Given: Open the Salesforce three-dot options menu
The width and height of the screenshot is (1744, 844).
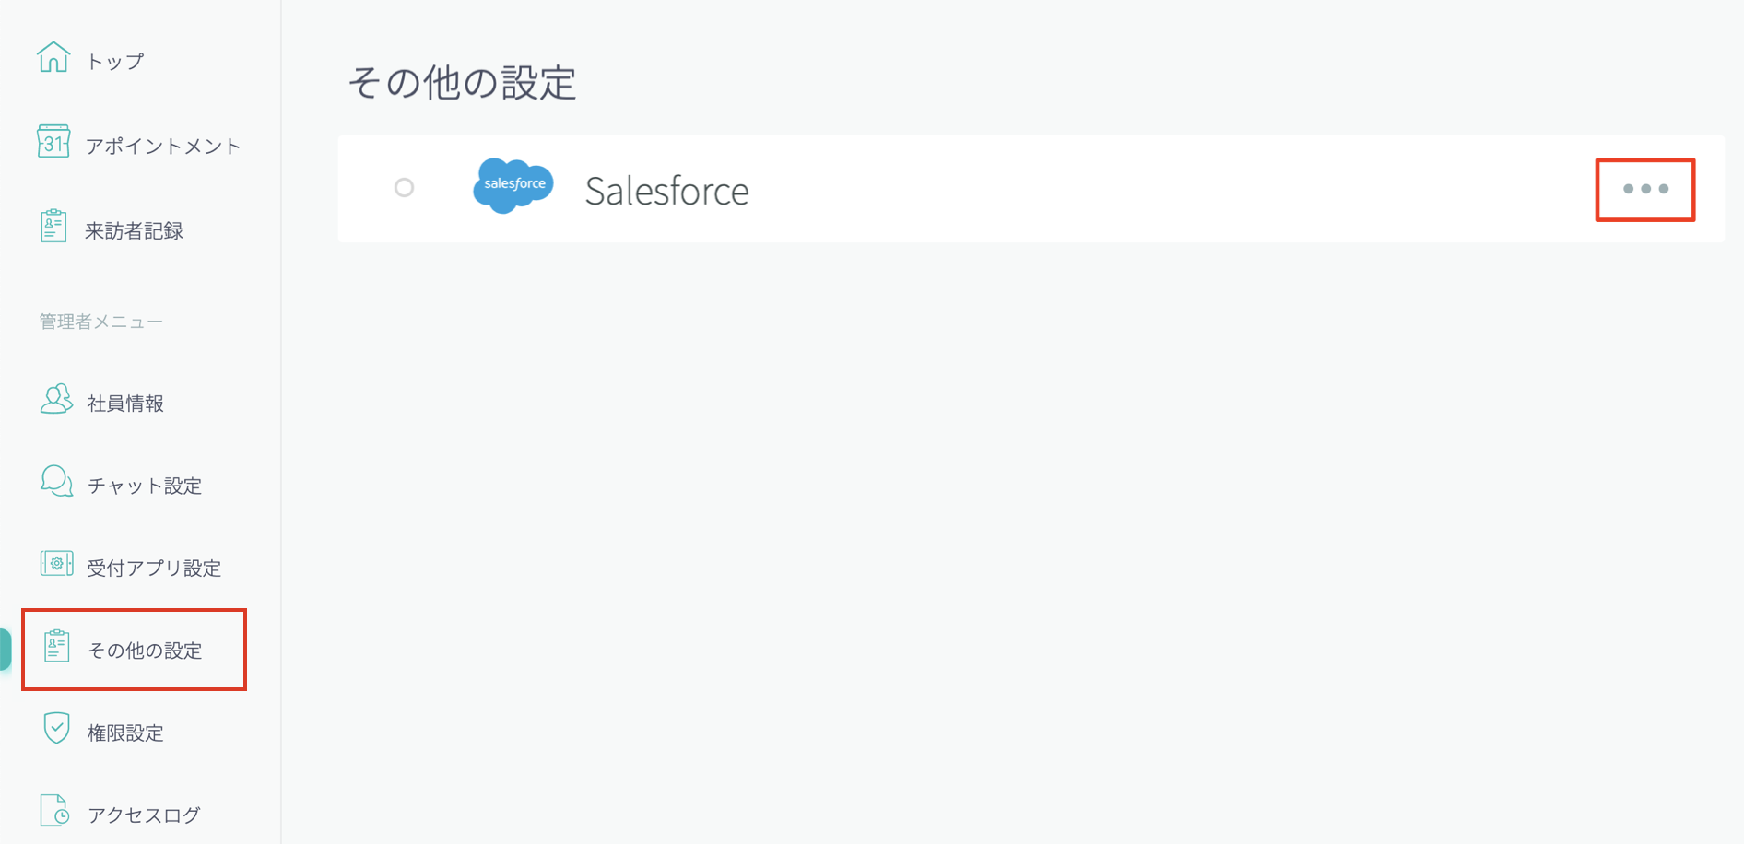Looking at the screenshot, I should point(1645,190).
